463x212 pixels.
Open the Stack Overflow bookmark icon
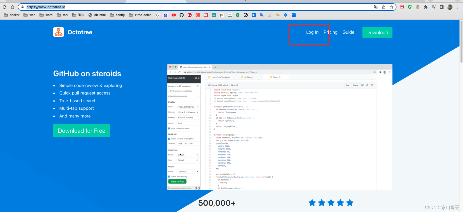(270, 15)
